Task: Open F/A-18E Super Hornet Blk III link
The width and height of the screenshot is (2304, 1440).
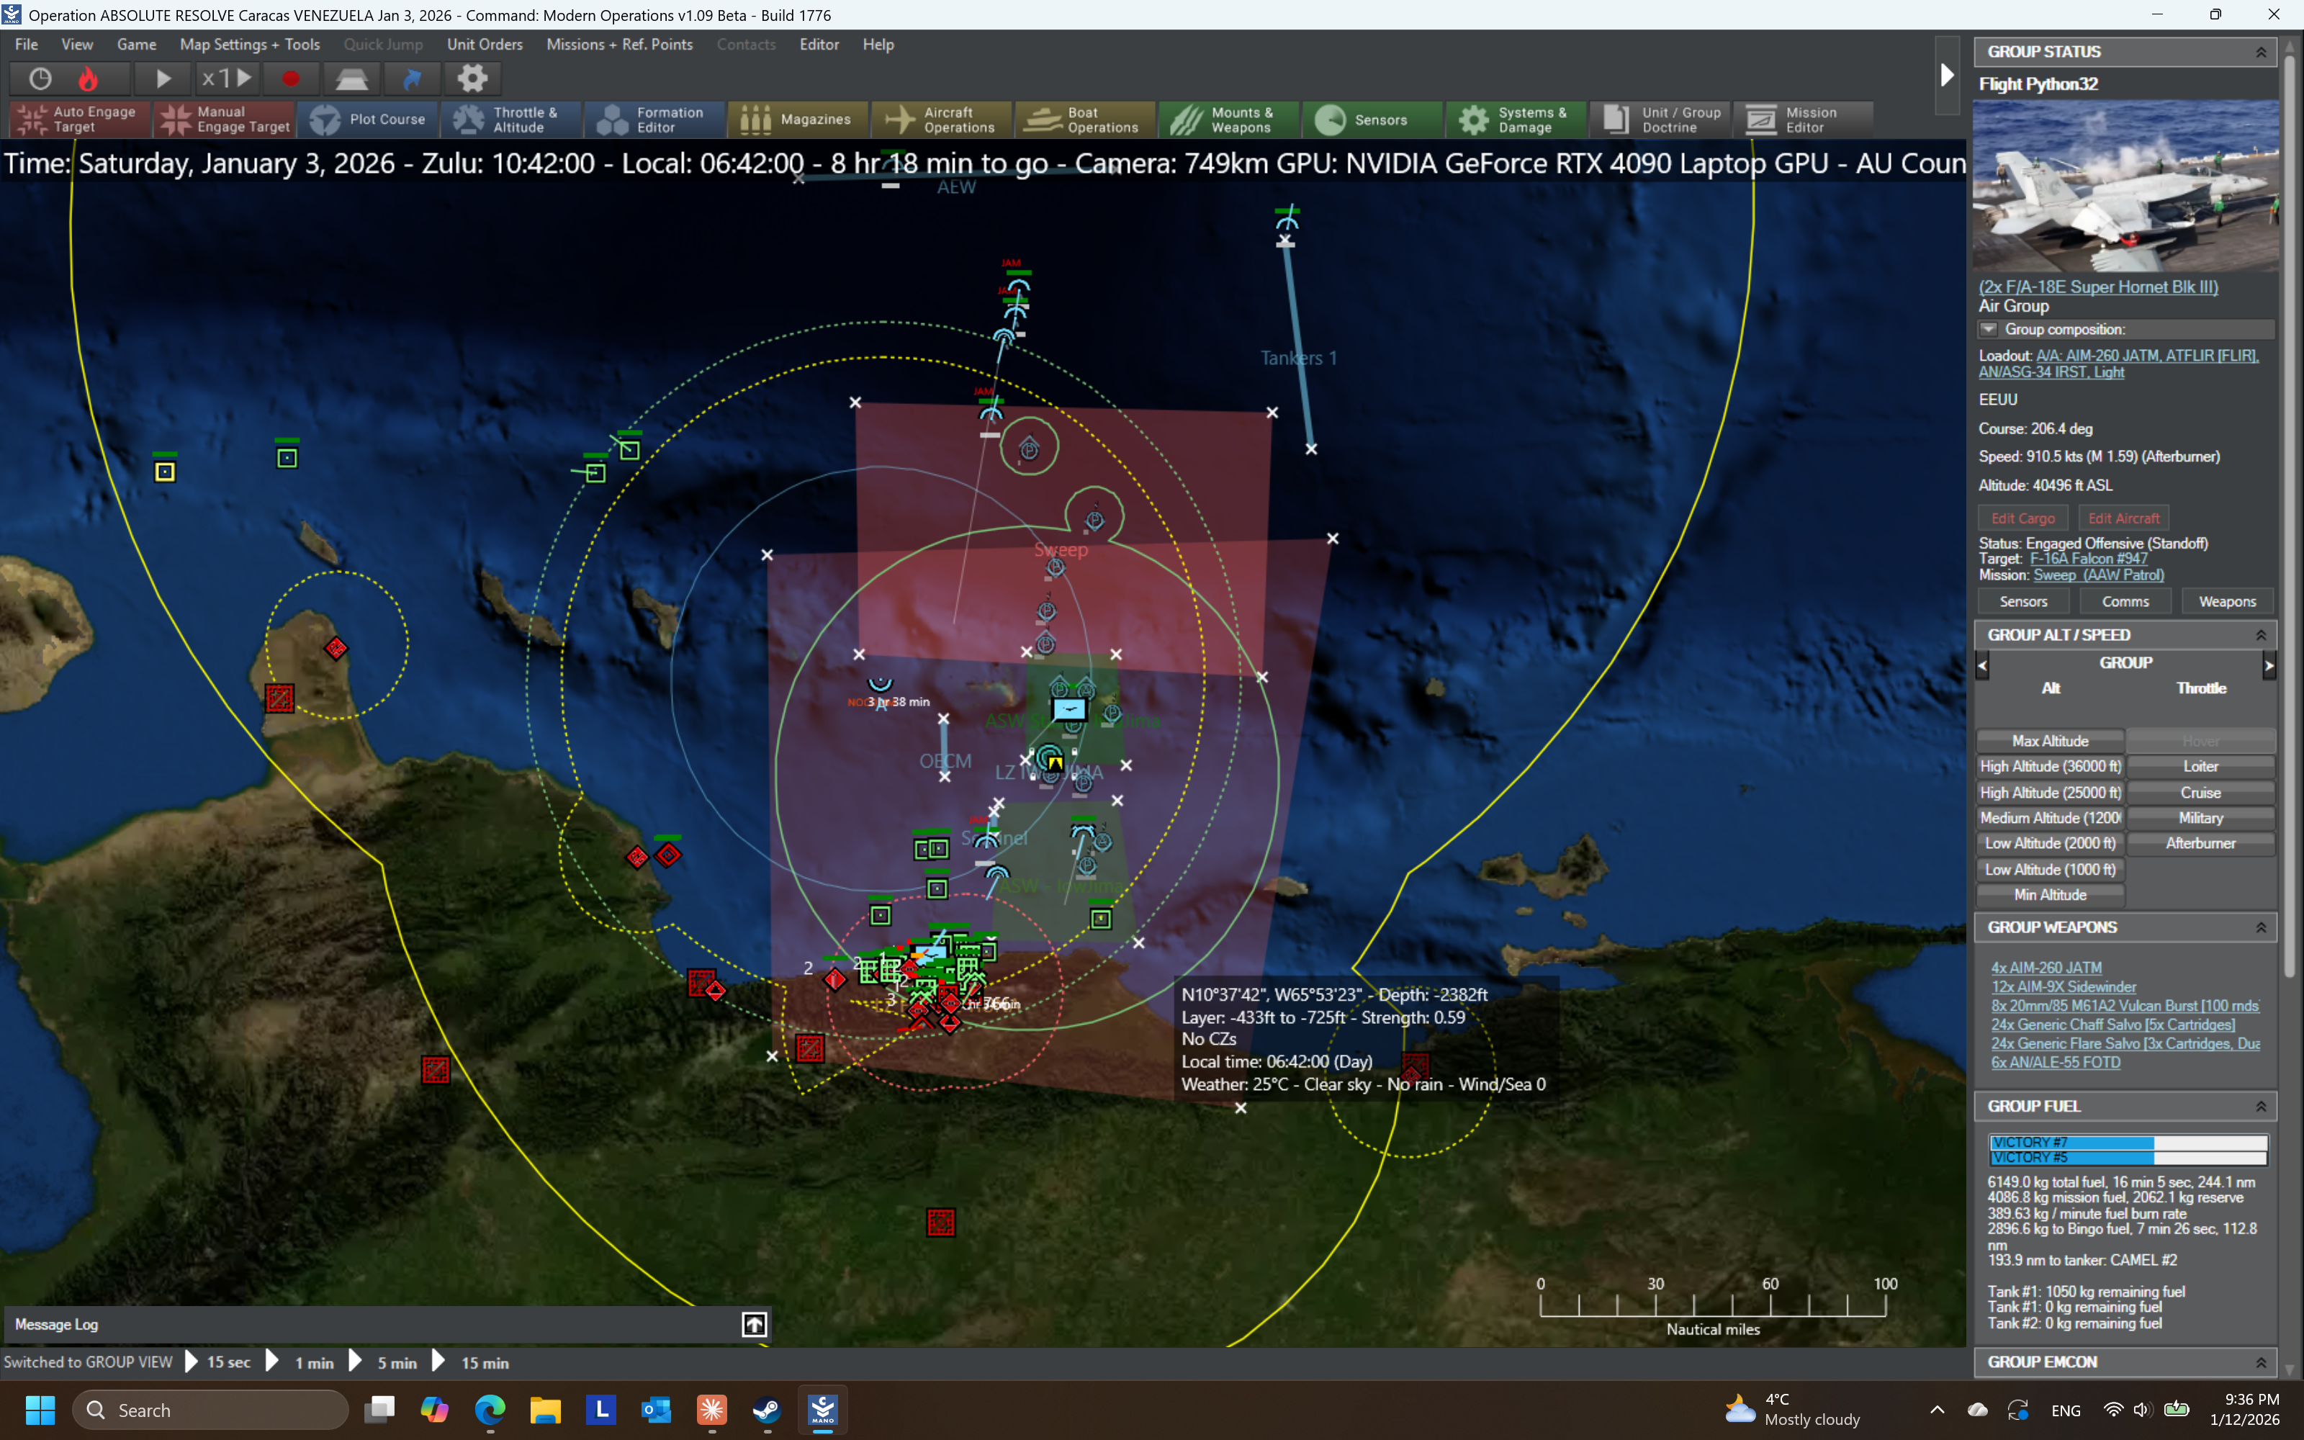Action: [2098, 287]
